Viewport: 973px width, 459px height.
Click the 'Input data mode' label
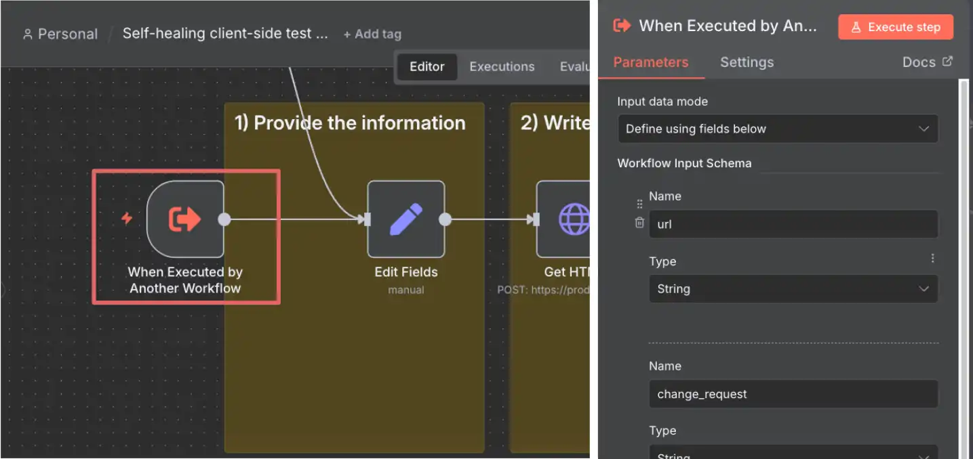[x=662, y=102]
